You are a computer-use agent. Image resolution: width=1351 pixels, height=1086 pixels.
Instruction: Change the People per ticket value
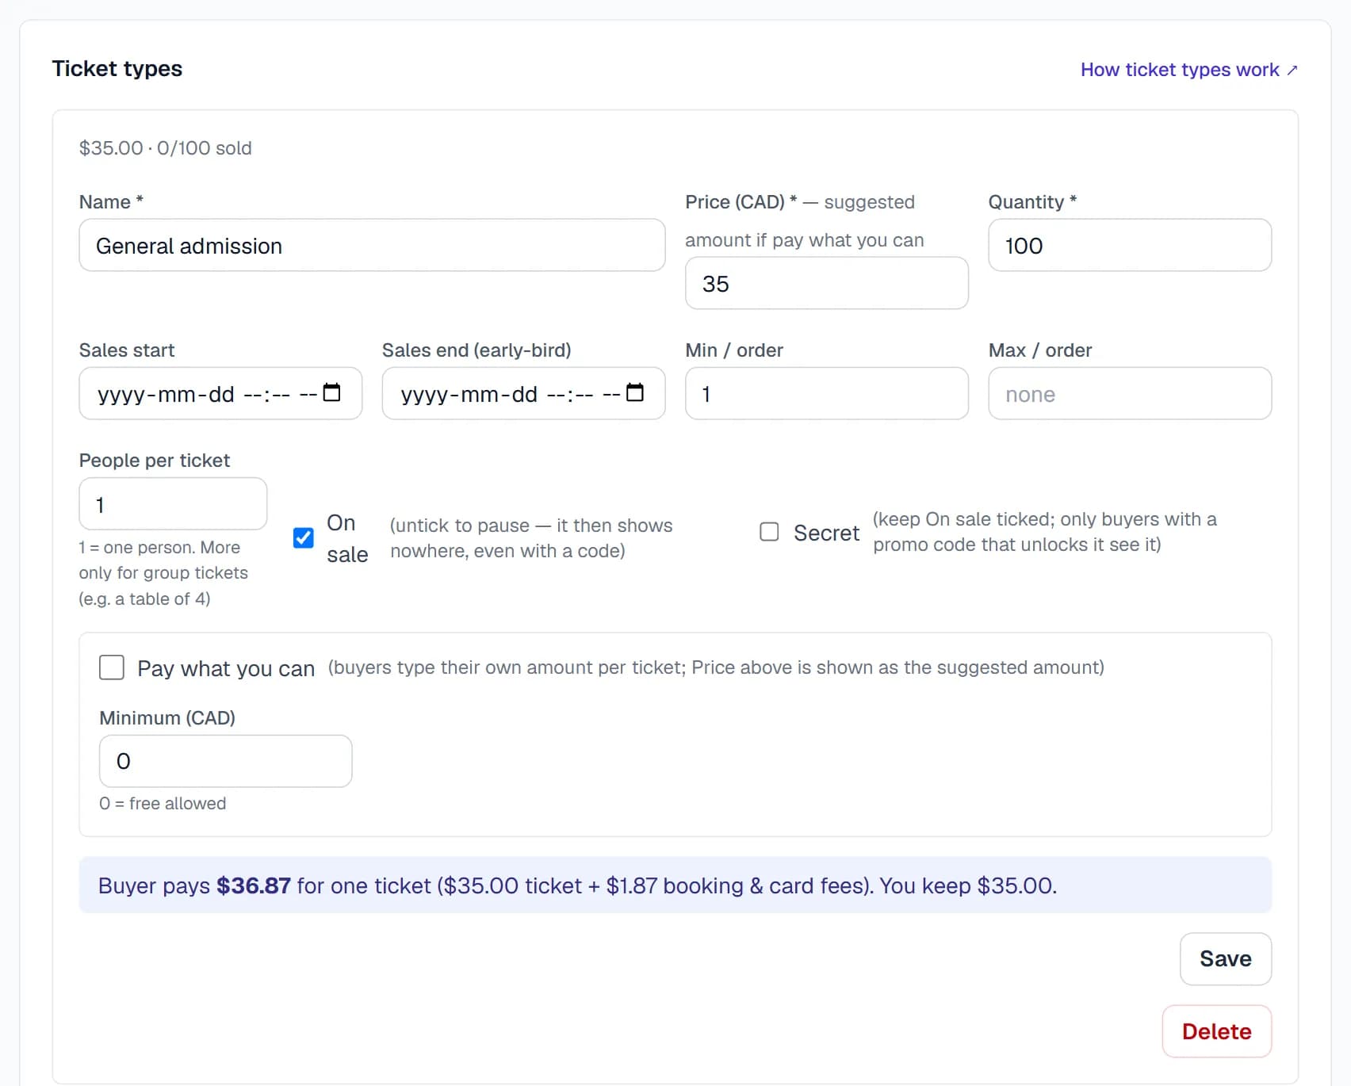coord(173,504)
